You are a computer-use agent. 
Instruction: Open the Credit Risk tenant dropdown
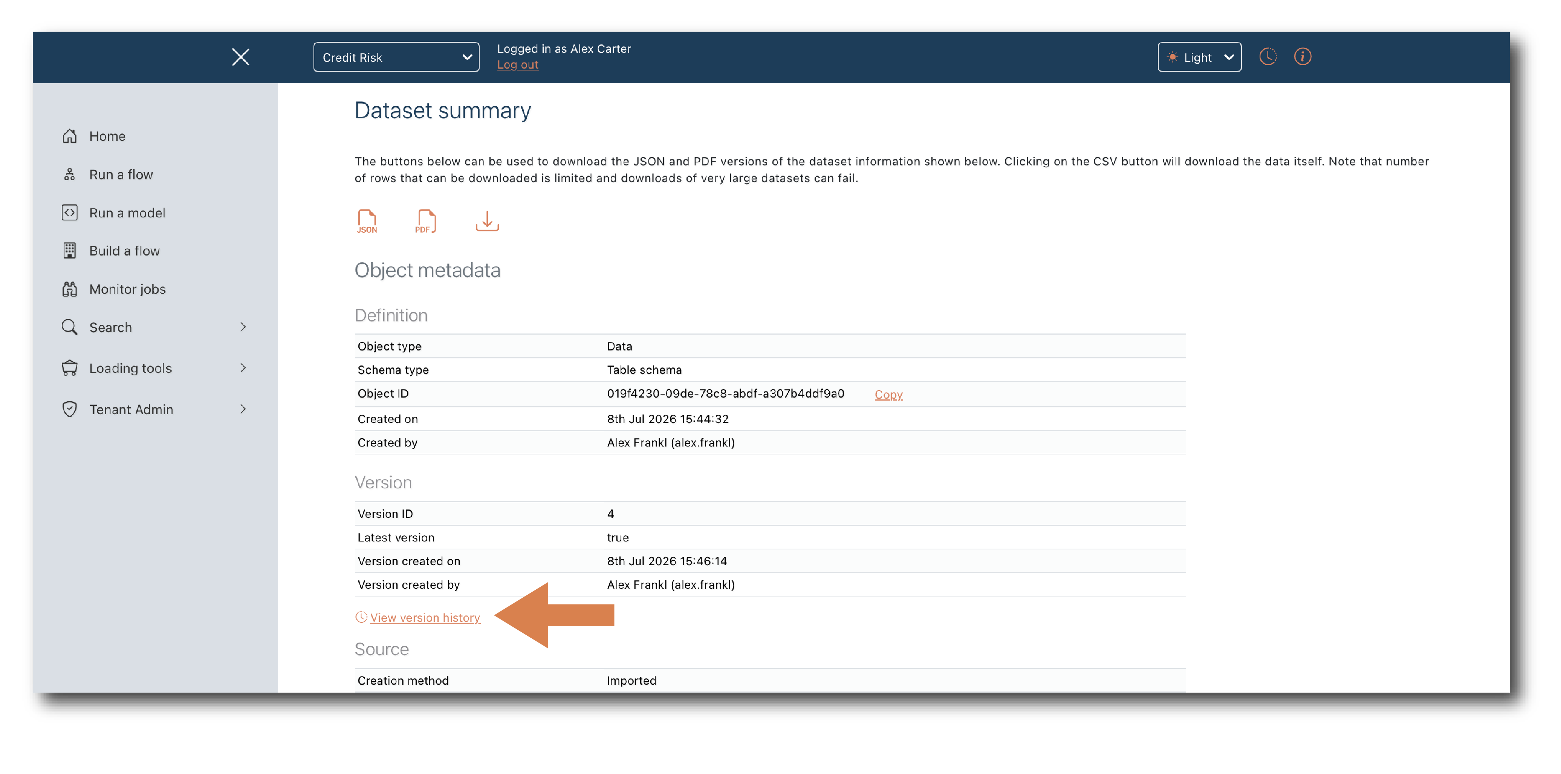[396, 57]
